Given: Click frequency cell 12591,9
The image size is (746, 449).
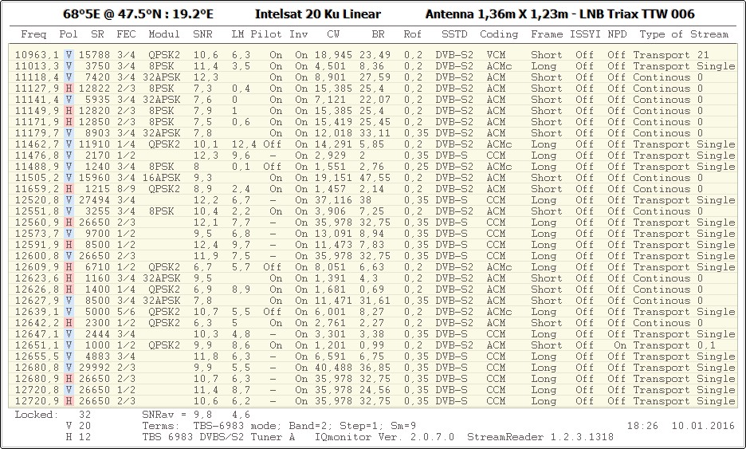Looking at the screenshot, I should [37, 245].
